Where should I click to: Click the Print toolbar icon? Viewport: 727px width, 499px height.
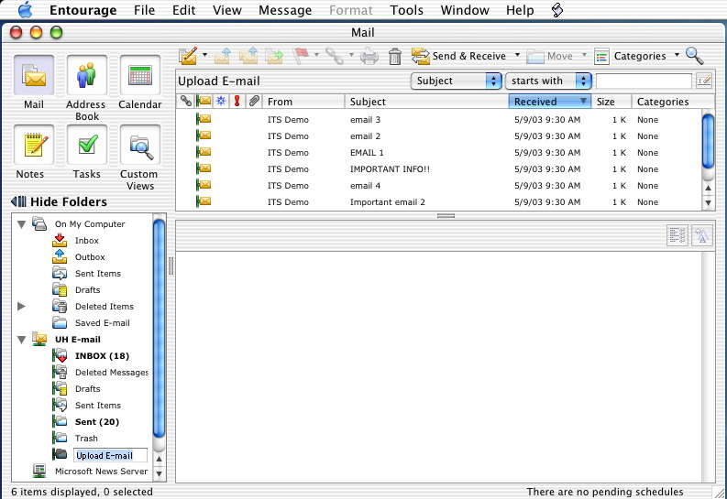coord(369,56)
